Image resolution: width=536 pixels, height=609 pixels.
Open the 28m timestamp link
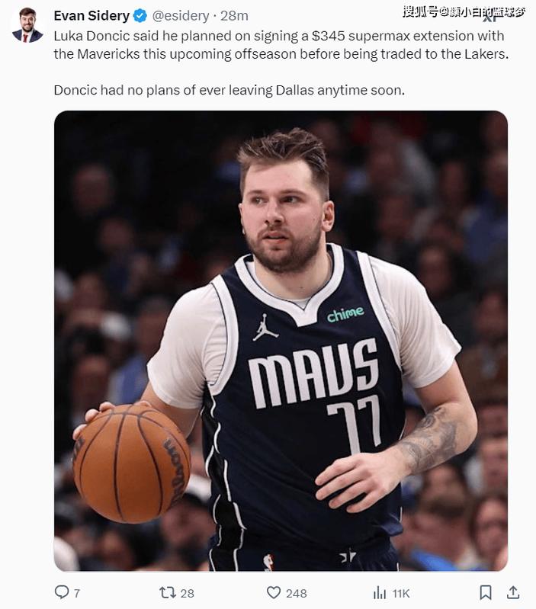click(x=234, y=16)
